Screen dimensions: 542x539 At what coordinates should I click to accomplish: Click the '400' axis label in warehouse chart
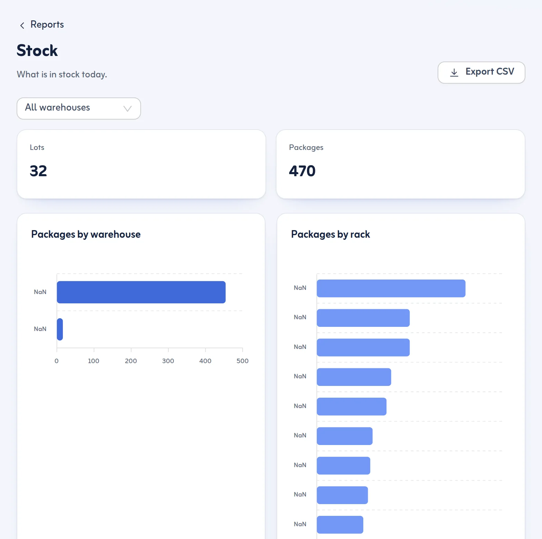tap(205, 361)
